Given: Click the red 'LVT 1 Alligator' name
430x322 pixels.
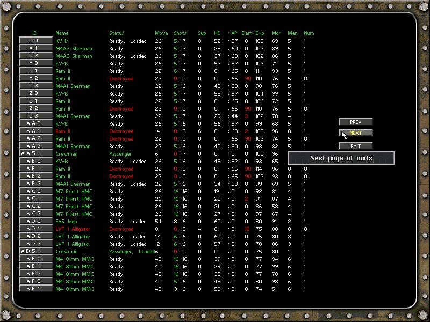Looking at the screenshot, I should pos(73,229).
